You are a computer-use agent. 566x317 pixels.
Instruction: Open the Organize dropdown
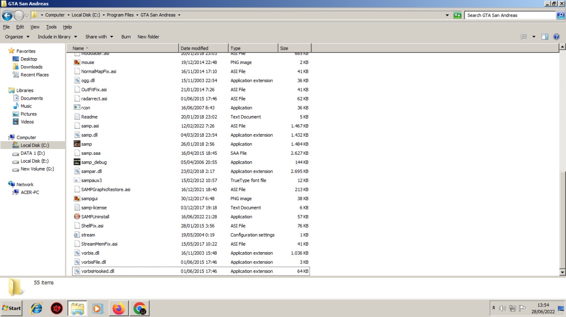(x=17, y=37)
